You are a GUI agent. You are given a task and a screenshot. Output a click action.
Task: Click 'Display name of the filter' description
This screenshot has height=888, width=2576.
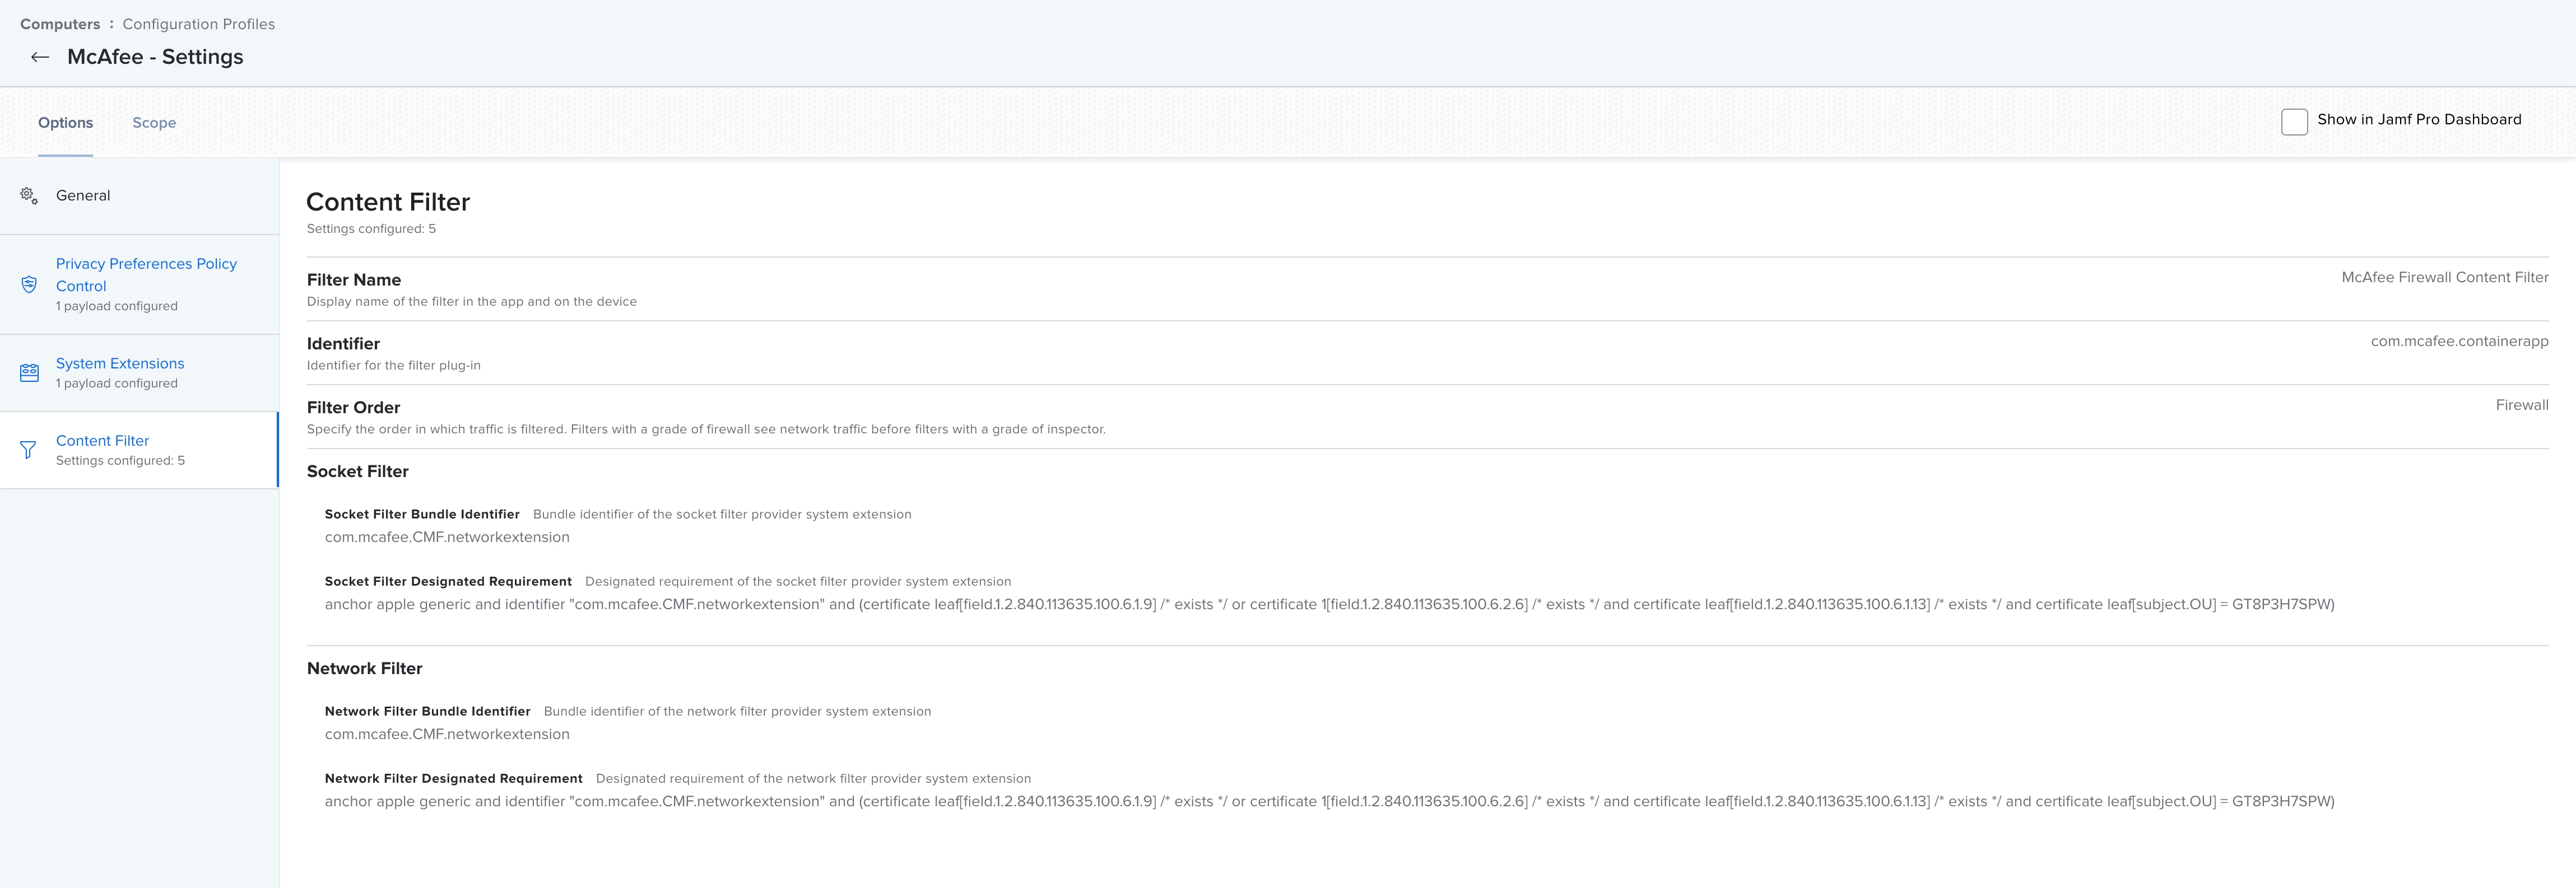click(472, 302)
